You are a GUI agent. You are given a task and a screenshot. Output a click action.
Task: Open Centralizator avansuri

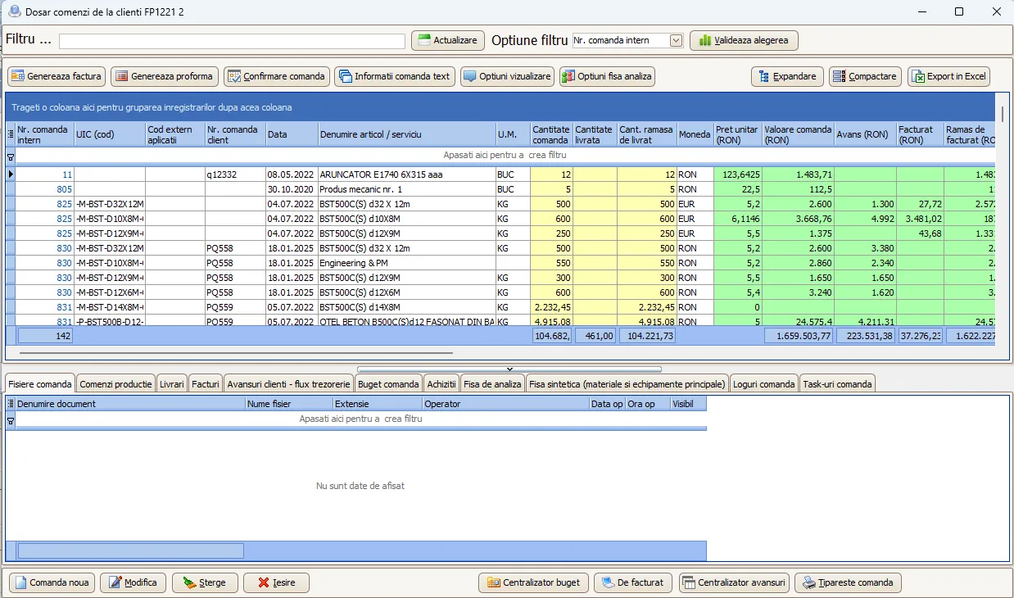734,582
